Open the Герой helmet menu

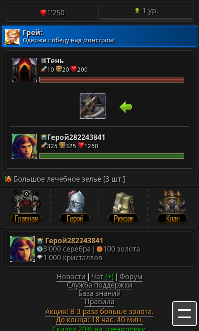pos(75,207)
